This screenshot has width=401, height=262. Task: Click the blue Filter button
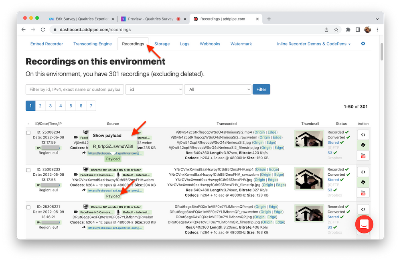[261, 89]
